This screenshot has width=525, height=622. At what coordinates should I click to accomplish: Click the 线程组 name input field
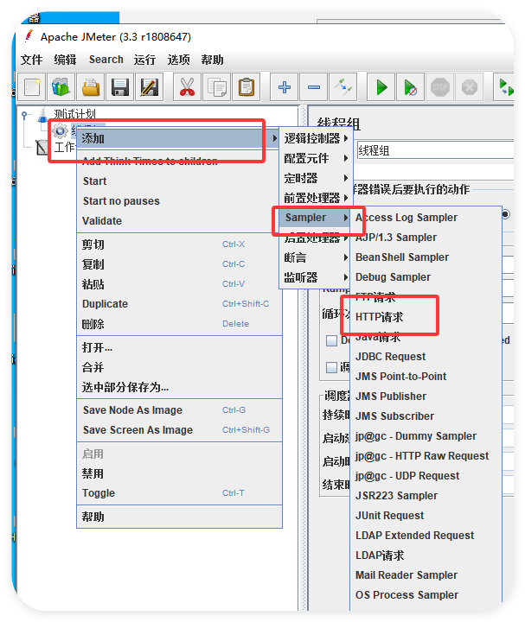pyautogui.click(x=435, y=150)
